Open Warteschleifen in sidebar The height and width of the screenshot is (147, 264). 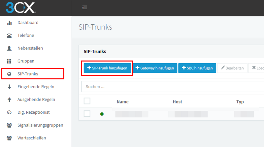(x=32, y=138)
